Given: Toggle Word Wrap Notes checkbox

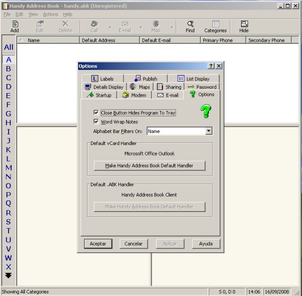Looking at the screenshot, I should 96,121.
